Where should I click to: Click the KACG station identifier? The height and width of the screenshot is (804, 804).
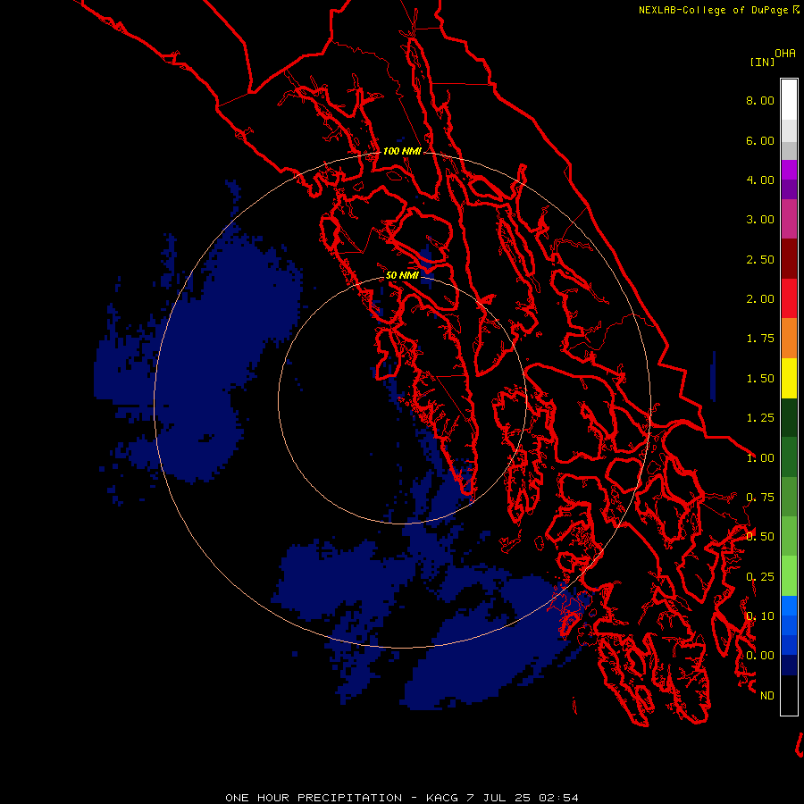tap(443, 798)
